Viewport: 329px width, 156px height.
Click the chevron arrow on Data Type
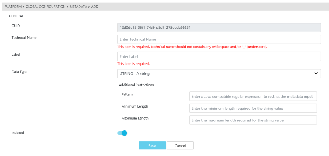[x=316, y=74]
